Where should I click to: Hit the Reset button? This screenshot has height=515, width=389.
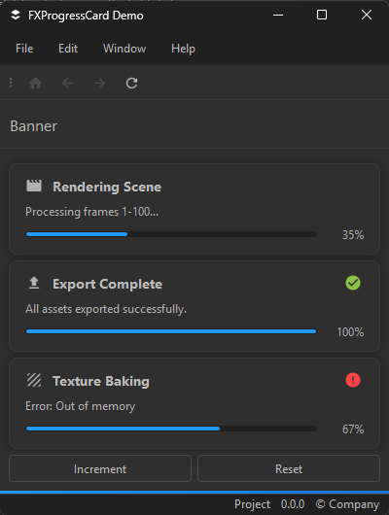coord(289,468)
